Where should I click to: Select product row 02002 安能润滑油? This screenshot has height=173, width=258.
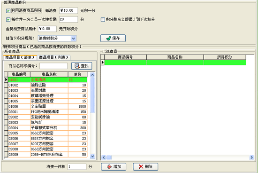[x=47, y=117]
